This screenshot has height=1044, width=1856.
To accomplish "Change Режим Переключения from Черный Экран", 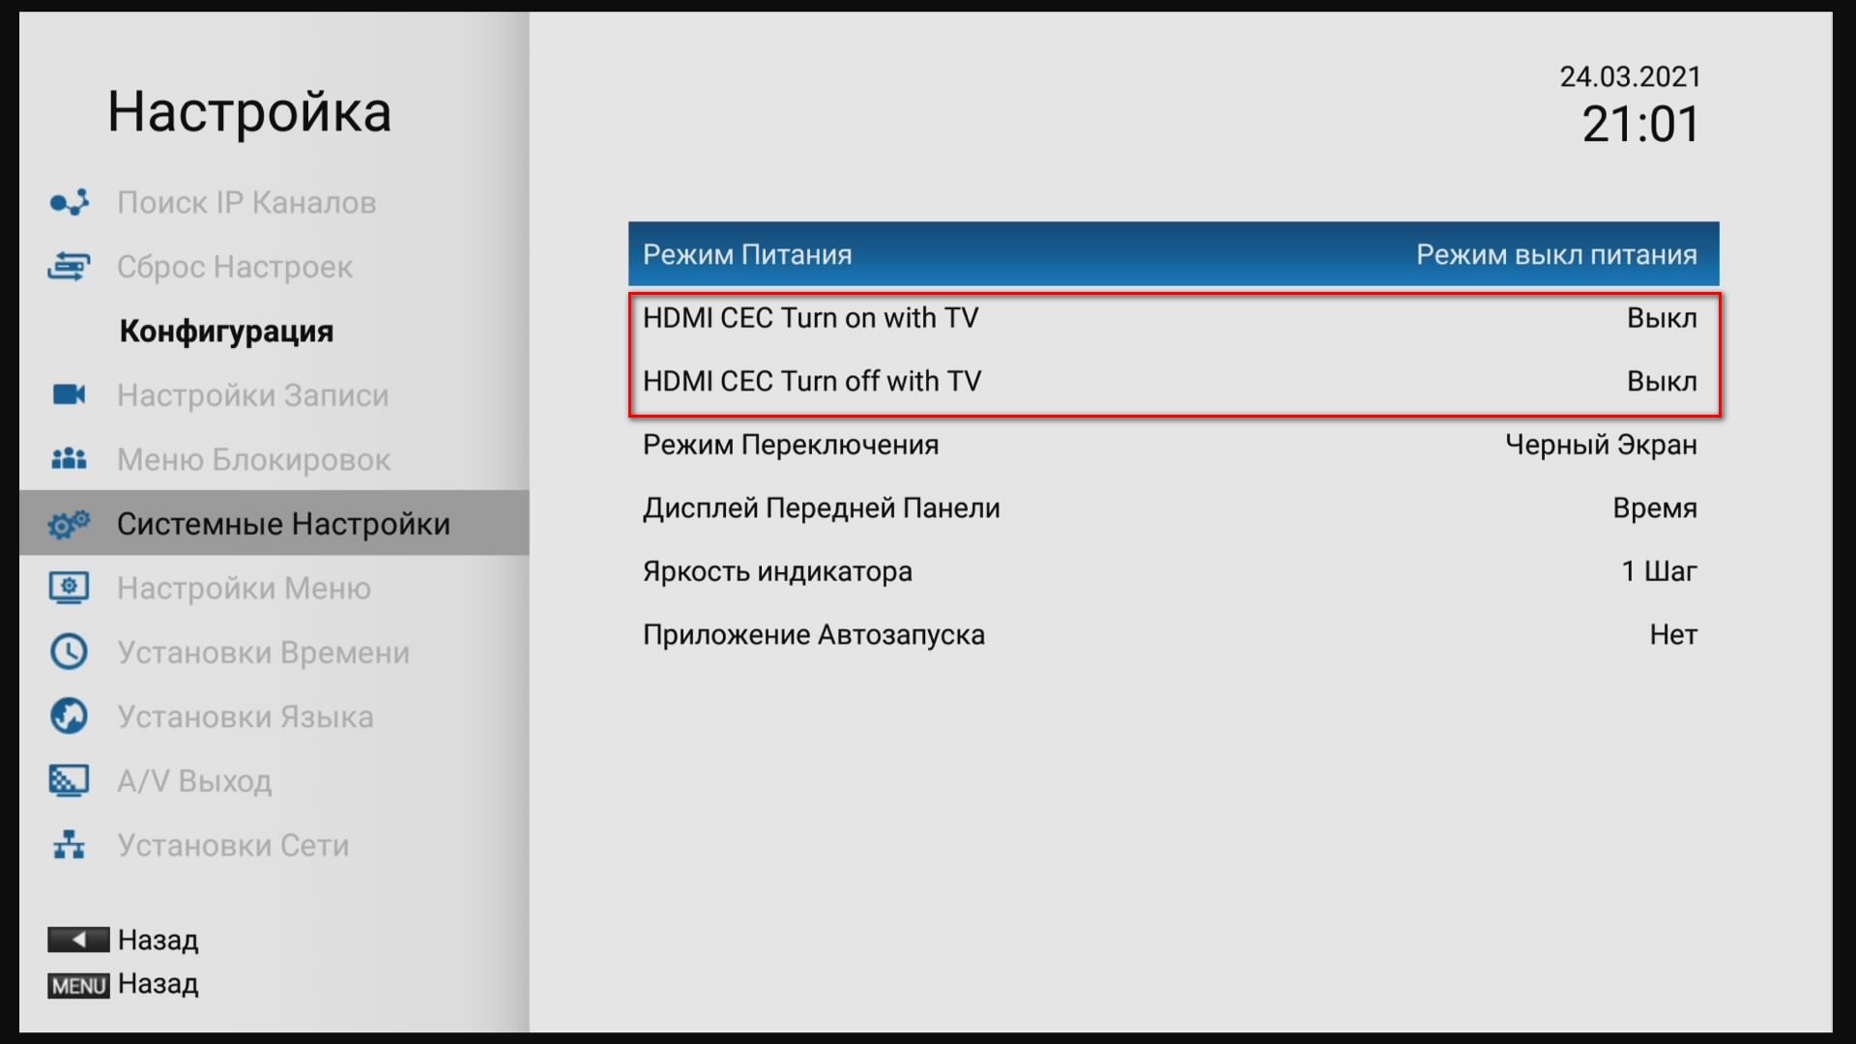I will 1174,445.
